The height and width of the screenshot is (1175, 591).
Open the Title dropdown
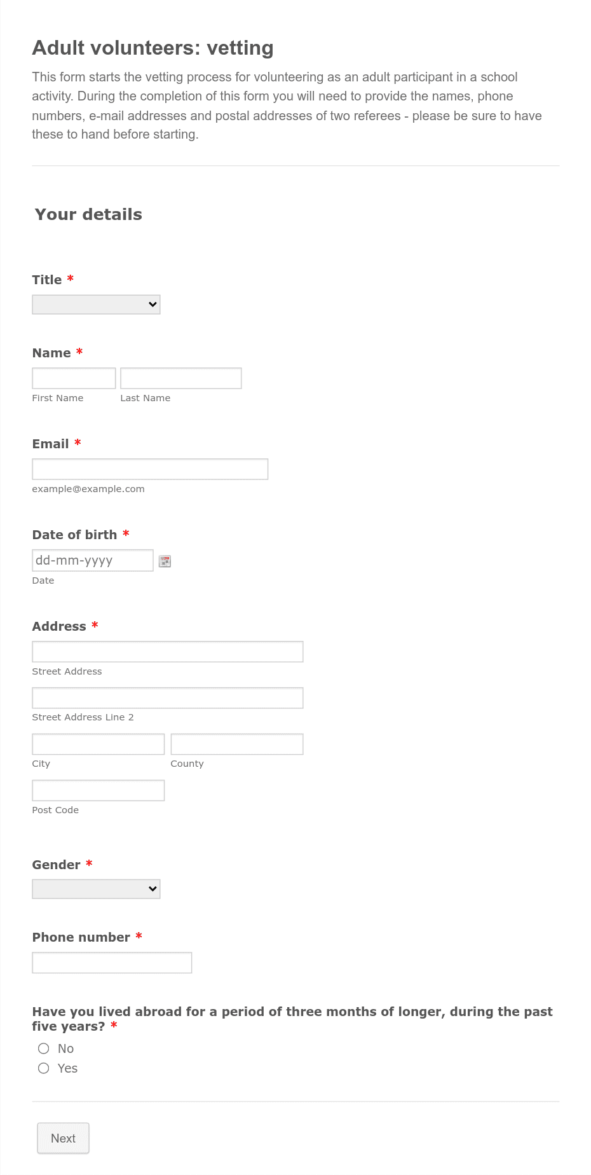point(95,304)
